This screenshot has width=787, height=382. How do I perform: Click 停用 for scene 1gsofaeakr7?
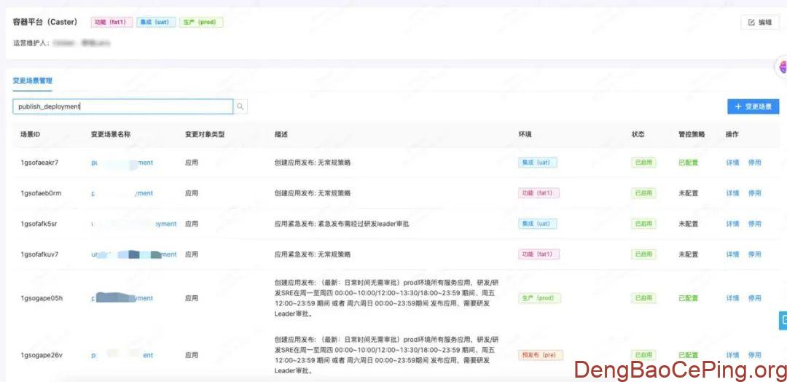pyautogui.click(x=754, y=163)
